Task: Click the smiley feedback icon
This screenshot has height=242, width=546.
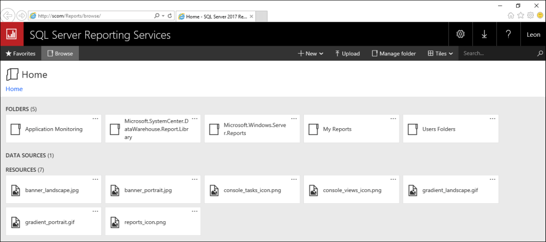Action: 540,15
